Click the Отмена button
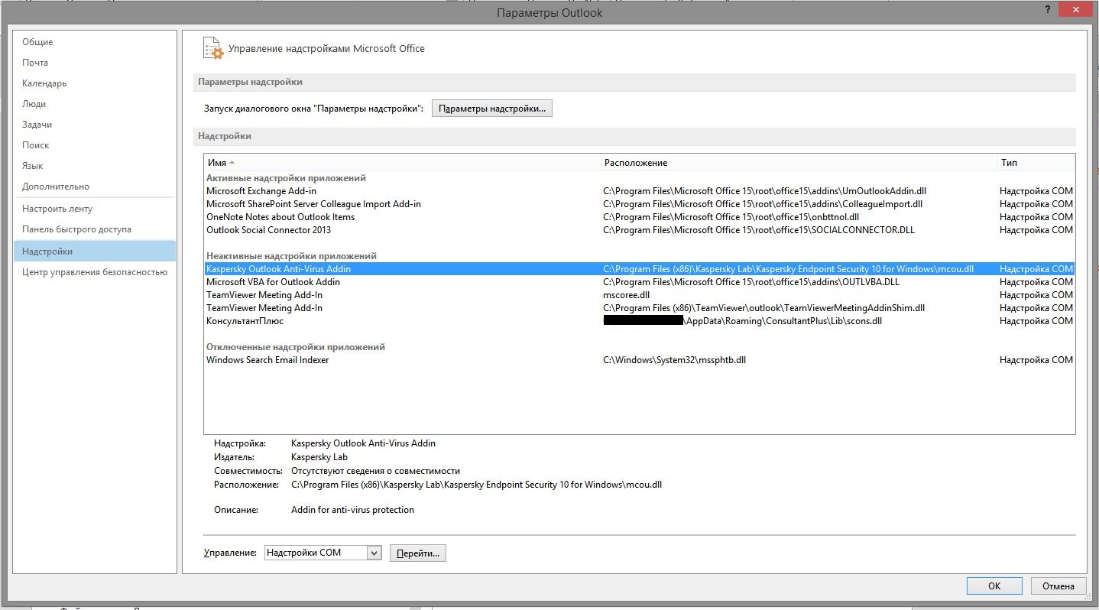The height and width of the screenshot is (610, 1099). click(1058, 586)
